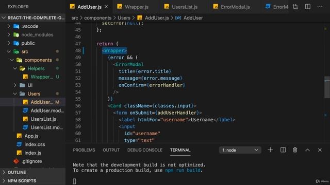
Task: Click the editor vertical scrollbar thumb
Action: pos(327,87)
